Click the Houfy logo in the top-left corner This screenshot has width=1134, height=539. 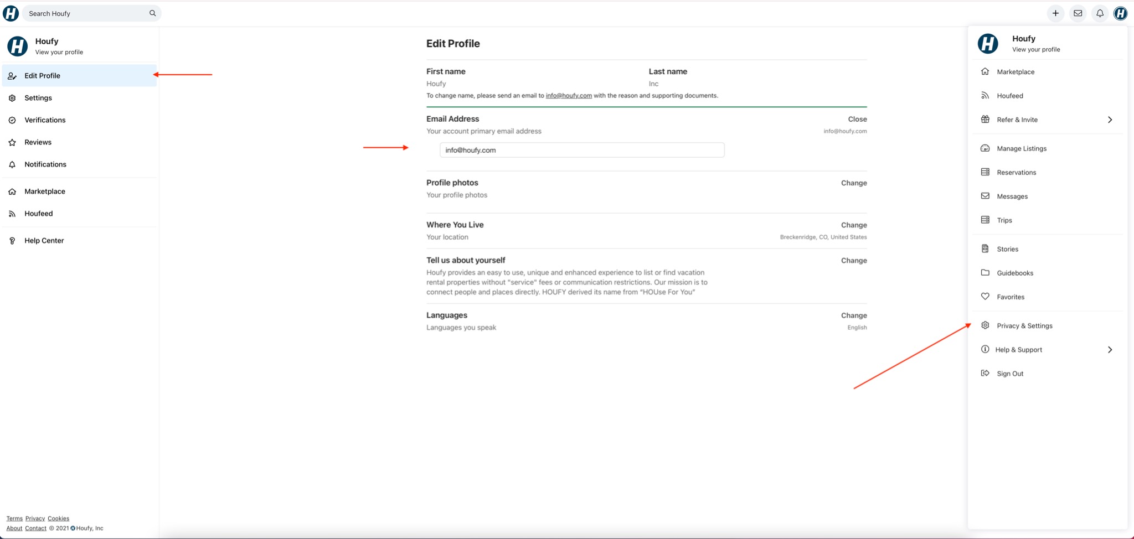tap(11, 13)
